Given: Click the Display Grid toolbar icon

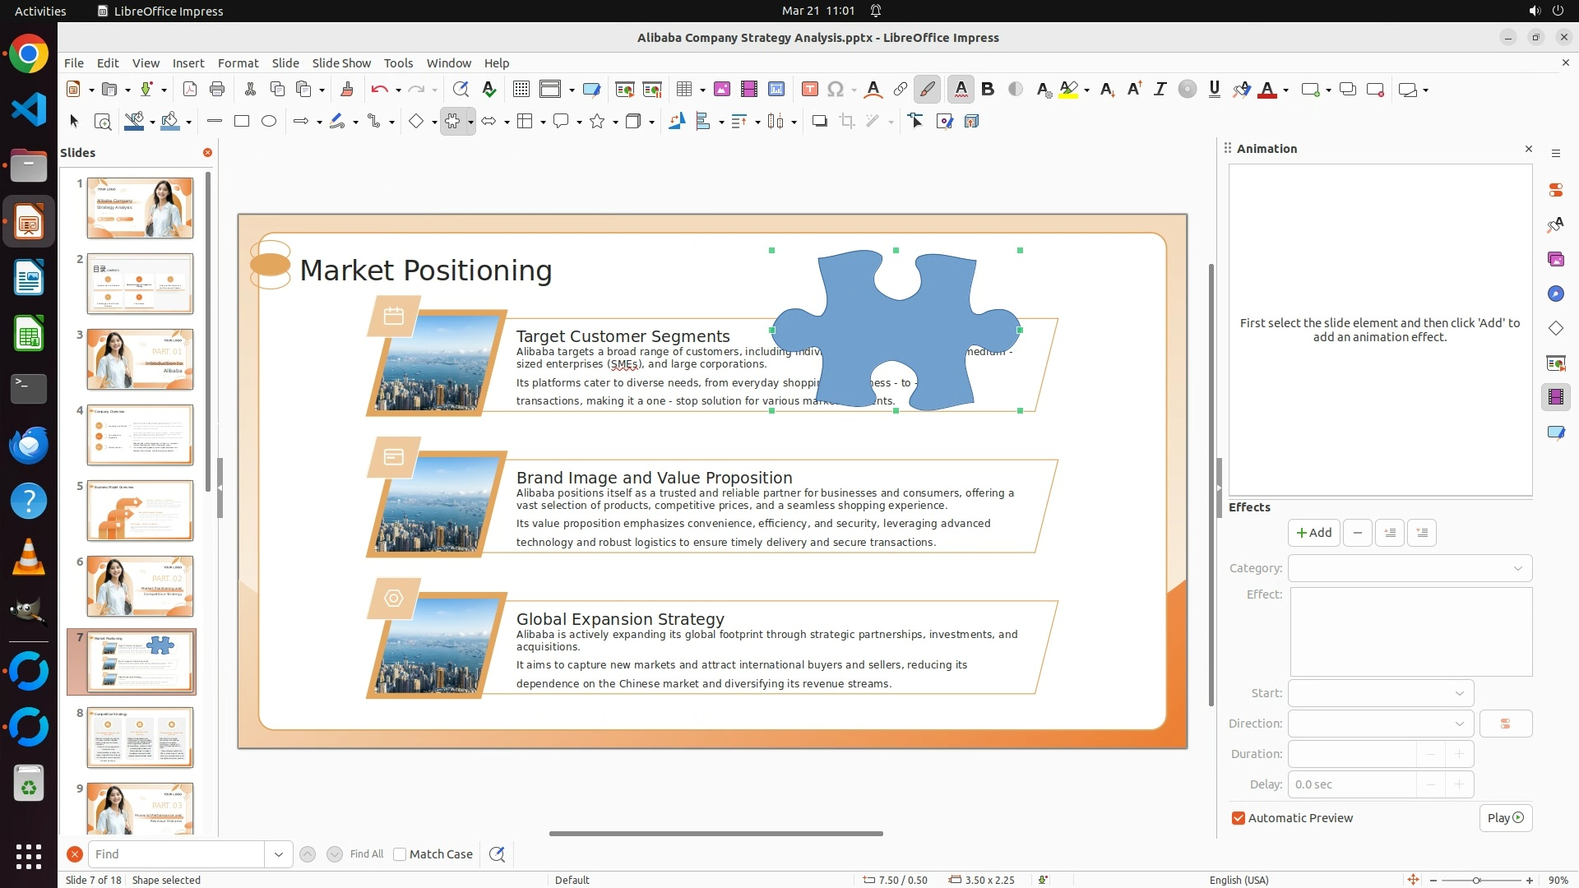Looking at the screenshot, I should [521, 90].
